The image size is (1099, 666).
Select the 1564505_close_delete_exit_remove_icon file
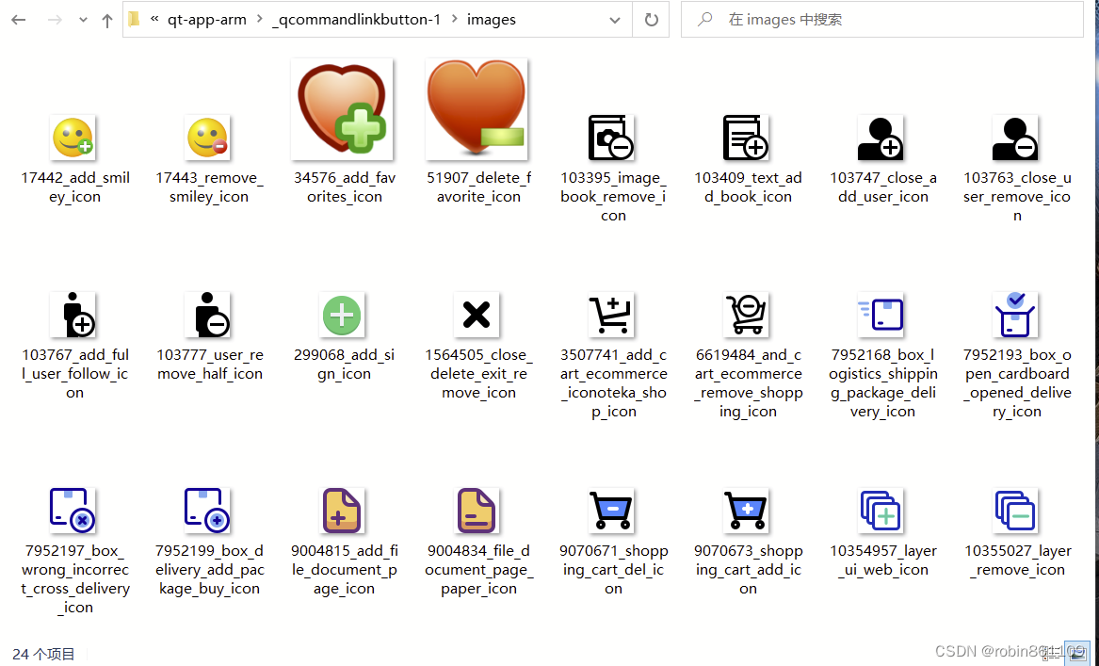click(477, 315)
